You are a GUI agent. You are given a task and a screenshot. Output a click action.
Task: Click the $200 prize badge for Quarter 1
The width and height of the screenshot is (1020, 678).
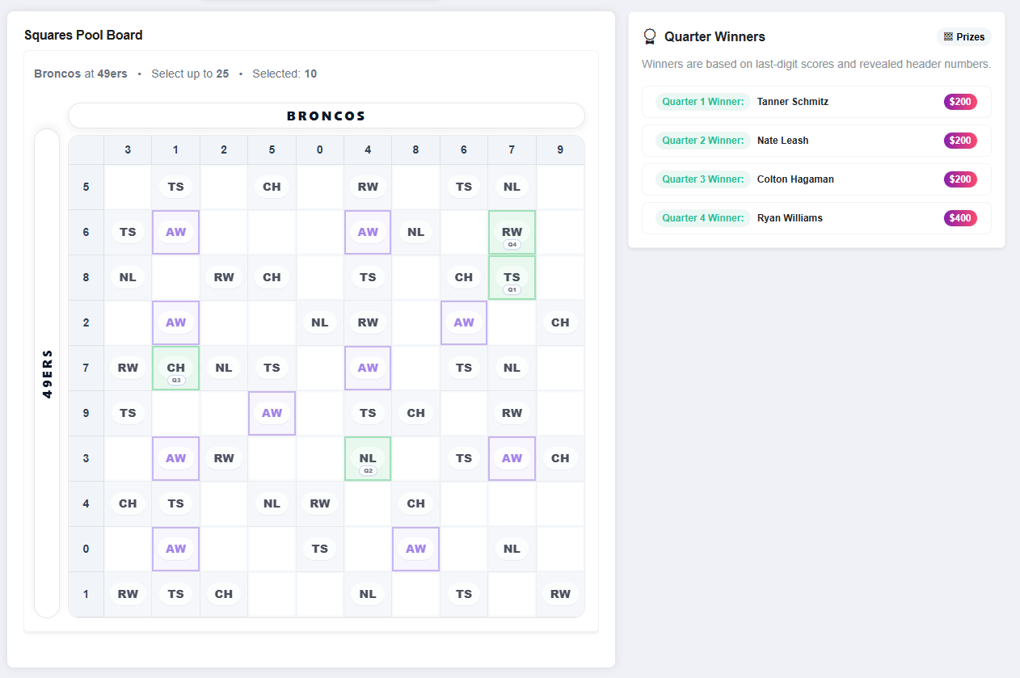[960, 102]
